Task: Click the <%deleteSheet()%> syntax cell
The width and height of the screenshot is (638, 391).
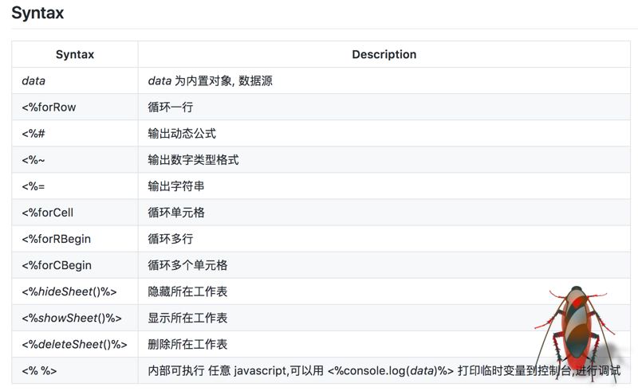Action: point(75,344)
